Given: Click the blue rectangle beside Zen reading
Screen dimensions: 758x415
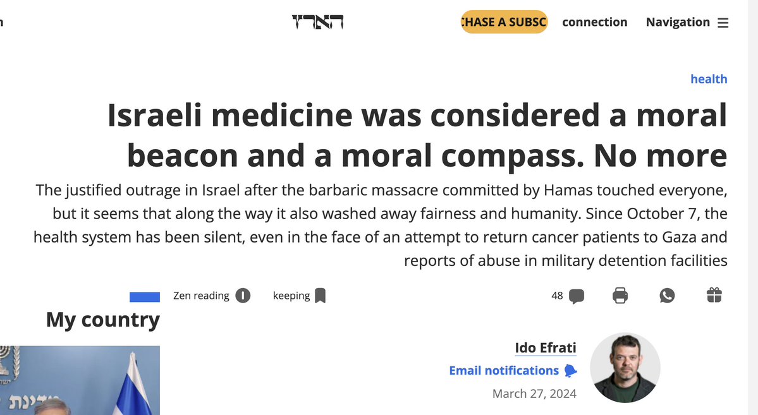Looking at the screenshot, I should [144, 297].
